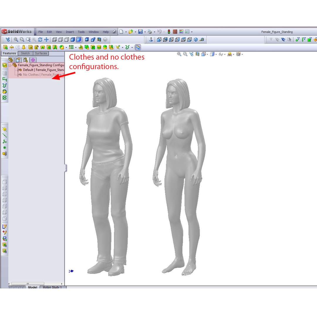Open the Insert menu

(x=70, y=32)
